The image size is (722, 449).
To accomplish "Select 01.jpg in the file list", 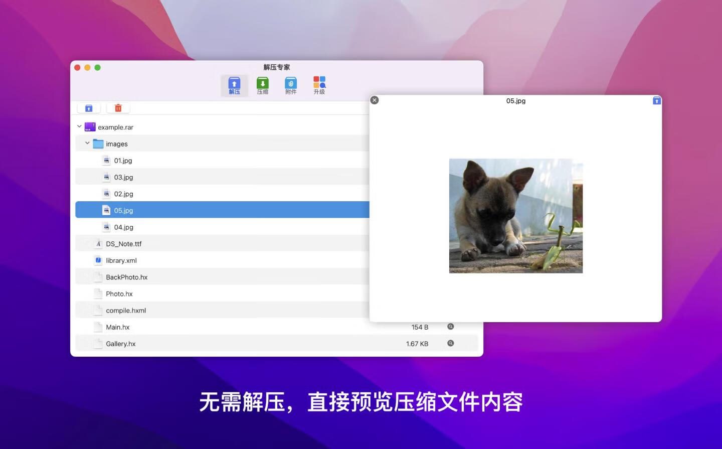I will click(123, 161).
